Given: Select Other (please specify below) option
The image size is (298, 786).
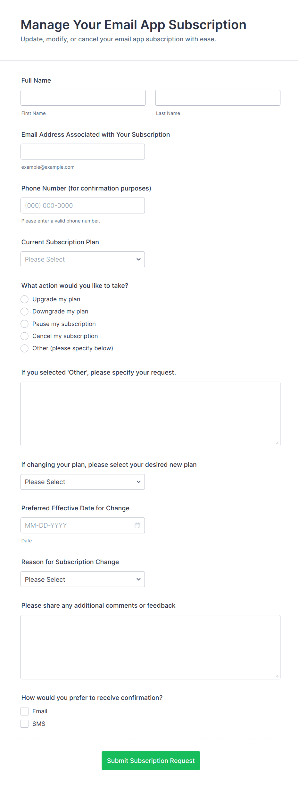Looking at the screenshot, I should click(x=25, y=348).
